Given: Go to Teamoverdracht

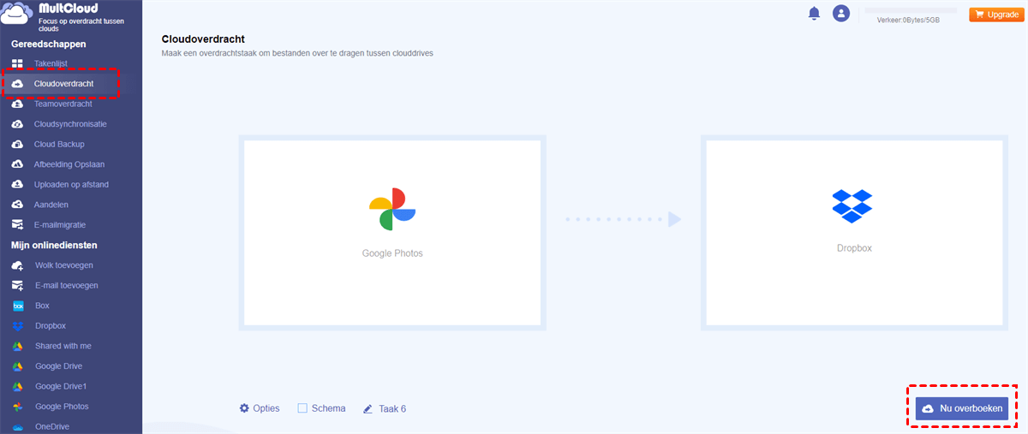Looking at the screenshot, I should [x=63, y=104].
